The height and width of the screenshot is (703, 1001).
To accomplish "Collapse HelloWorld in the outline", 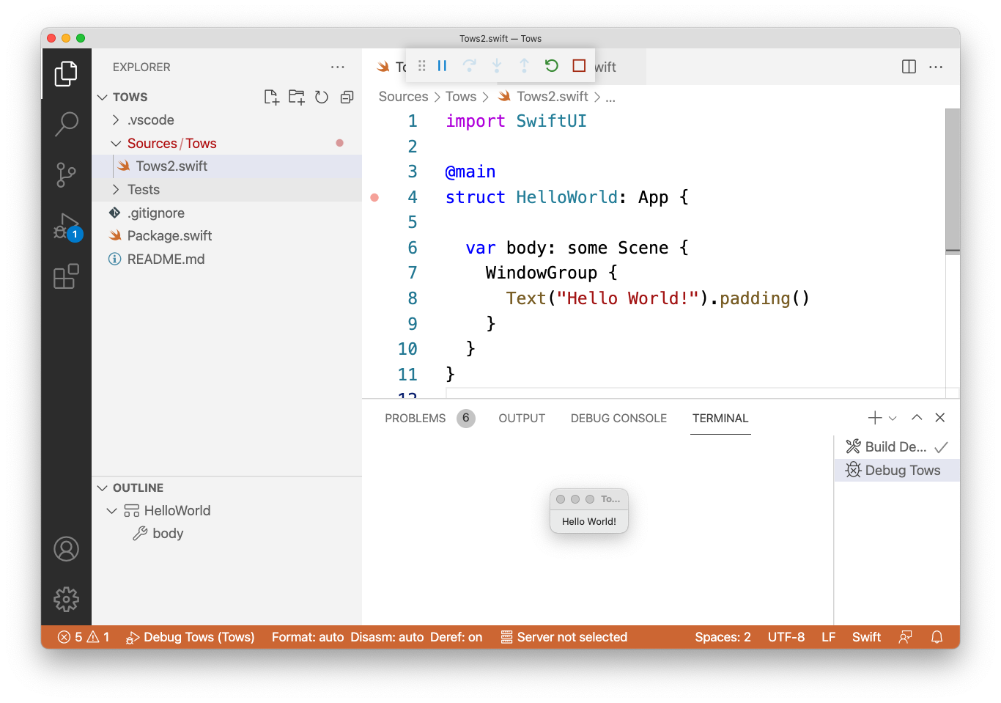I will coord(111,510).
